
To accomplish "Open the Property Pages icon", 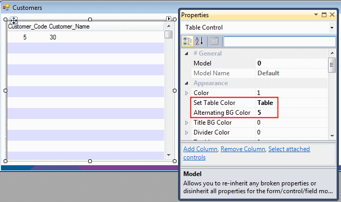I will [x=214, y=41].
